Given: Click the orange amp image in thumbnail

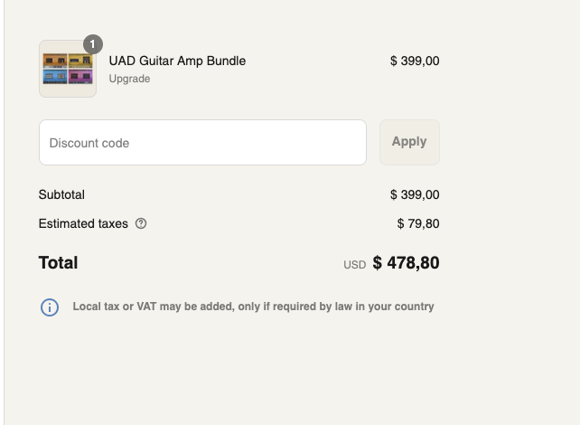Looking at the screenshot, I should pos(55,61).
